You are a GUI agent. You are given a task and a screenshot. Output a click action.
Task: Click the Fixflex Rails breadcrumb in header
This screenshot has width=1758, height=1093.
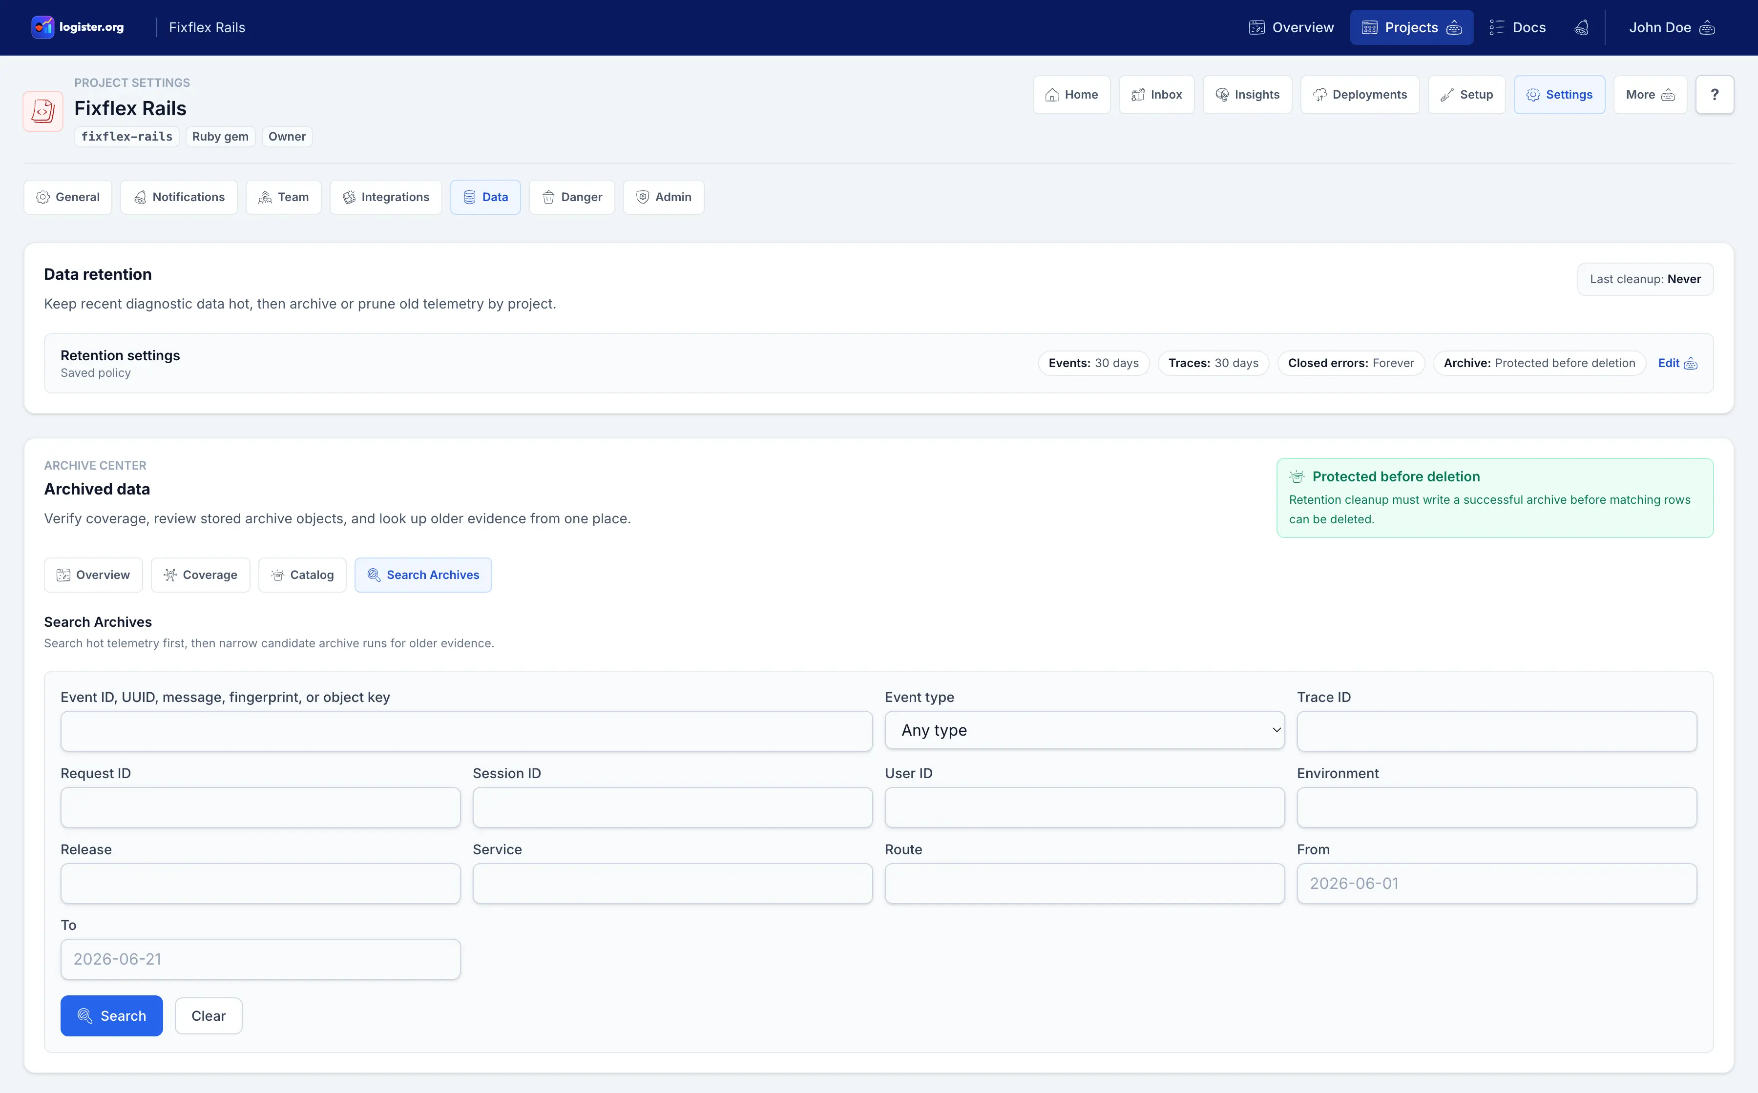(207, 27)
